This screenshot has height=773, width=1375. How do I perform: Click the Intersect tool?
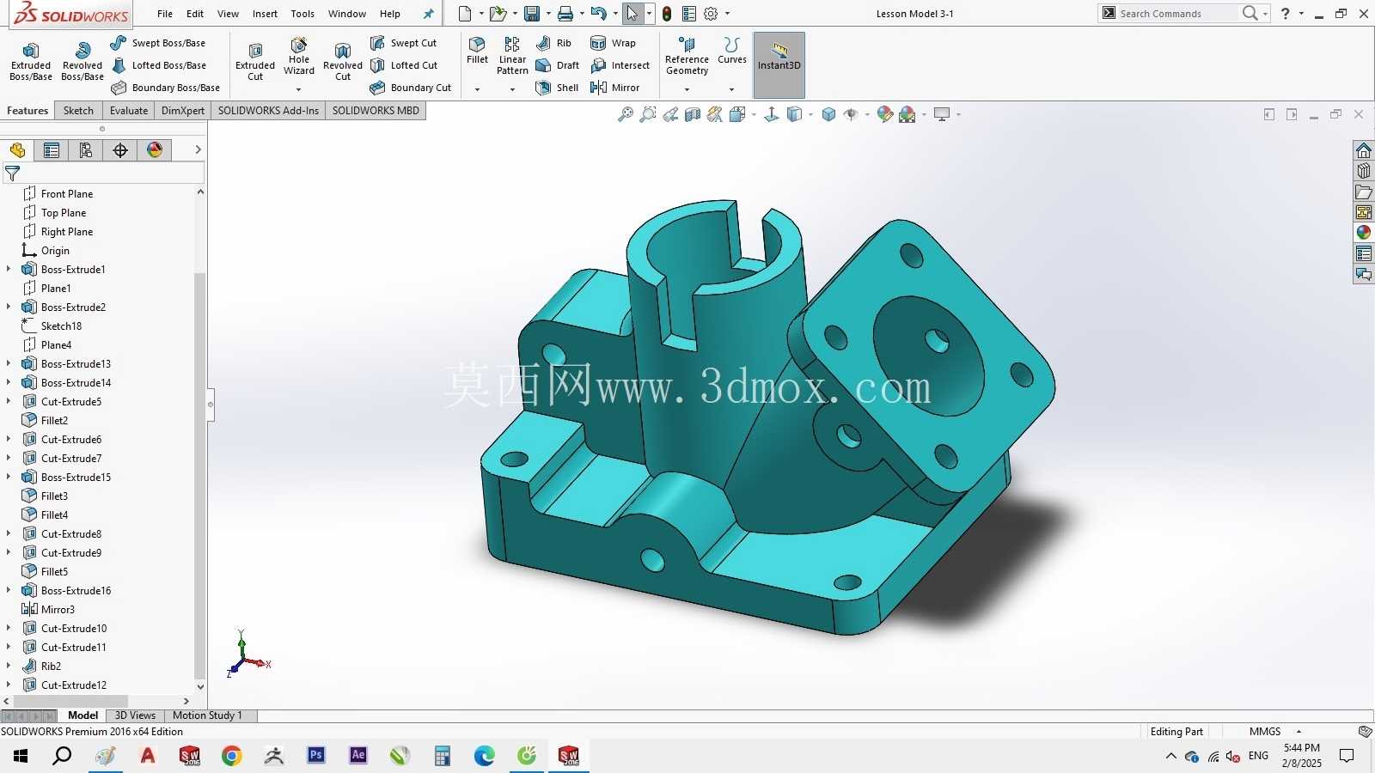click(620, 65)
